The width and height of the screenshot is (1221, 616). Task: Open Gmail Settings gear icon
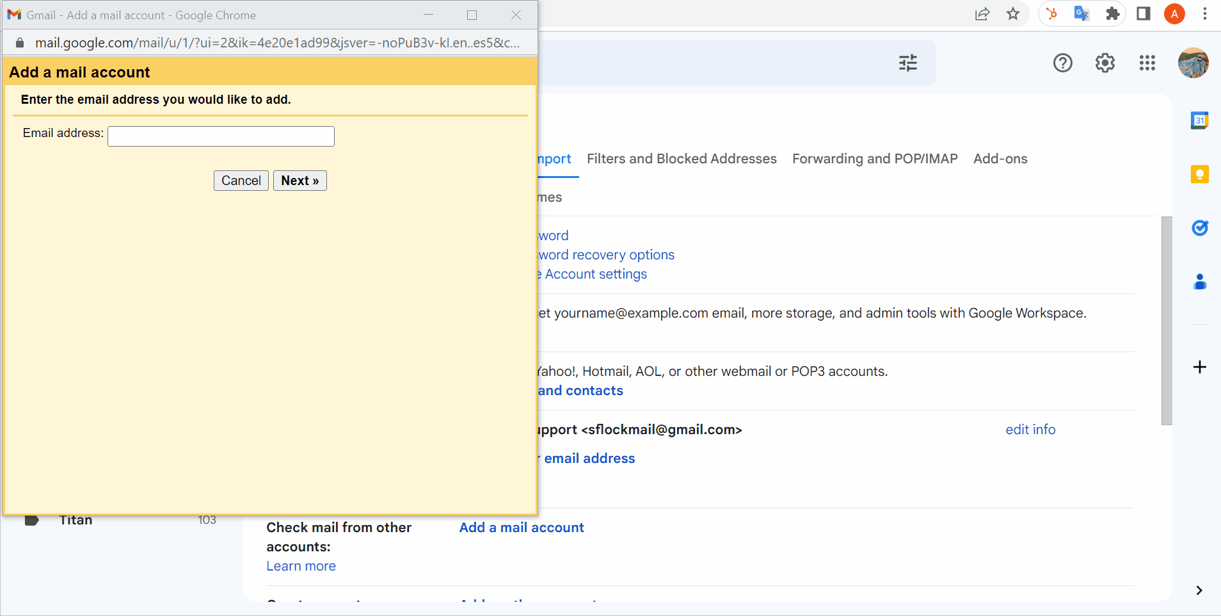tap(1105, 63)
